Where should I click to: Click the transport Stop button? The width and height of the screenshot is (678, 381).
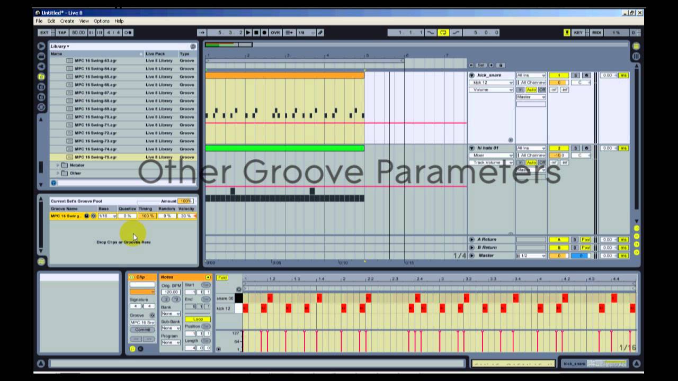click(x=256, y=33)
